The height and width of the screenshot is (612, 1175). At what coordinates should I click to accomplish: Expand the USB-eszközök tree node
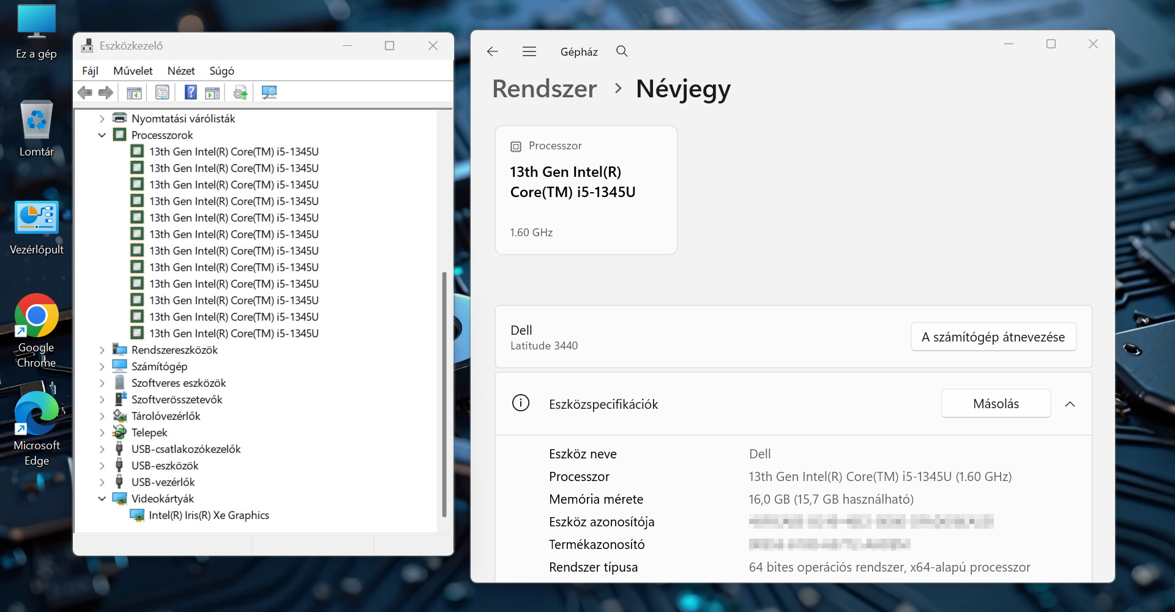[x=102, y=466]
